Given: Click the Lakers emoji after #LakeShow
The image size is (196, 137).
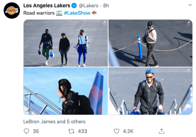Looking at the screenshot, I should pos(94,13).
